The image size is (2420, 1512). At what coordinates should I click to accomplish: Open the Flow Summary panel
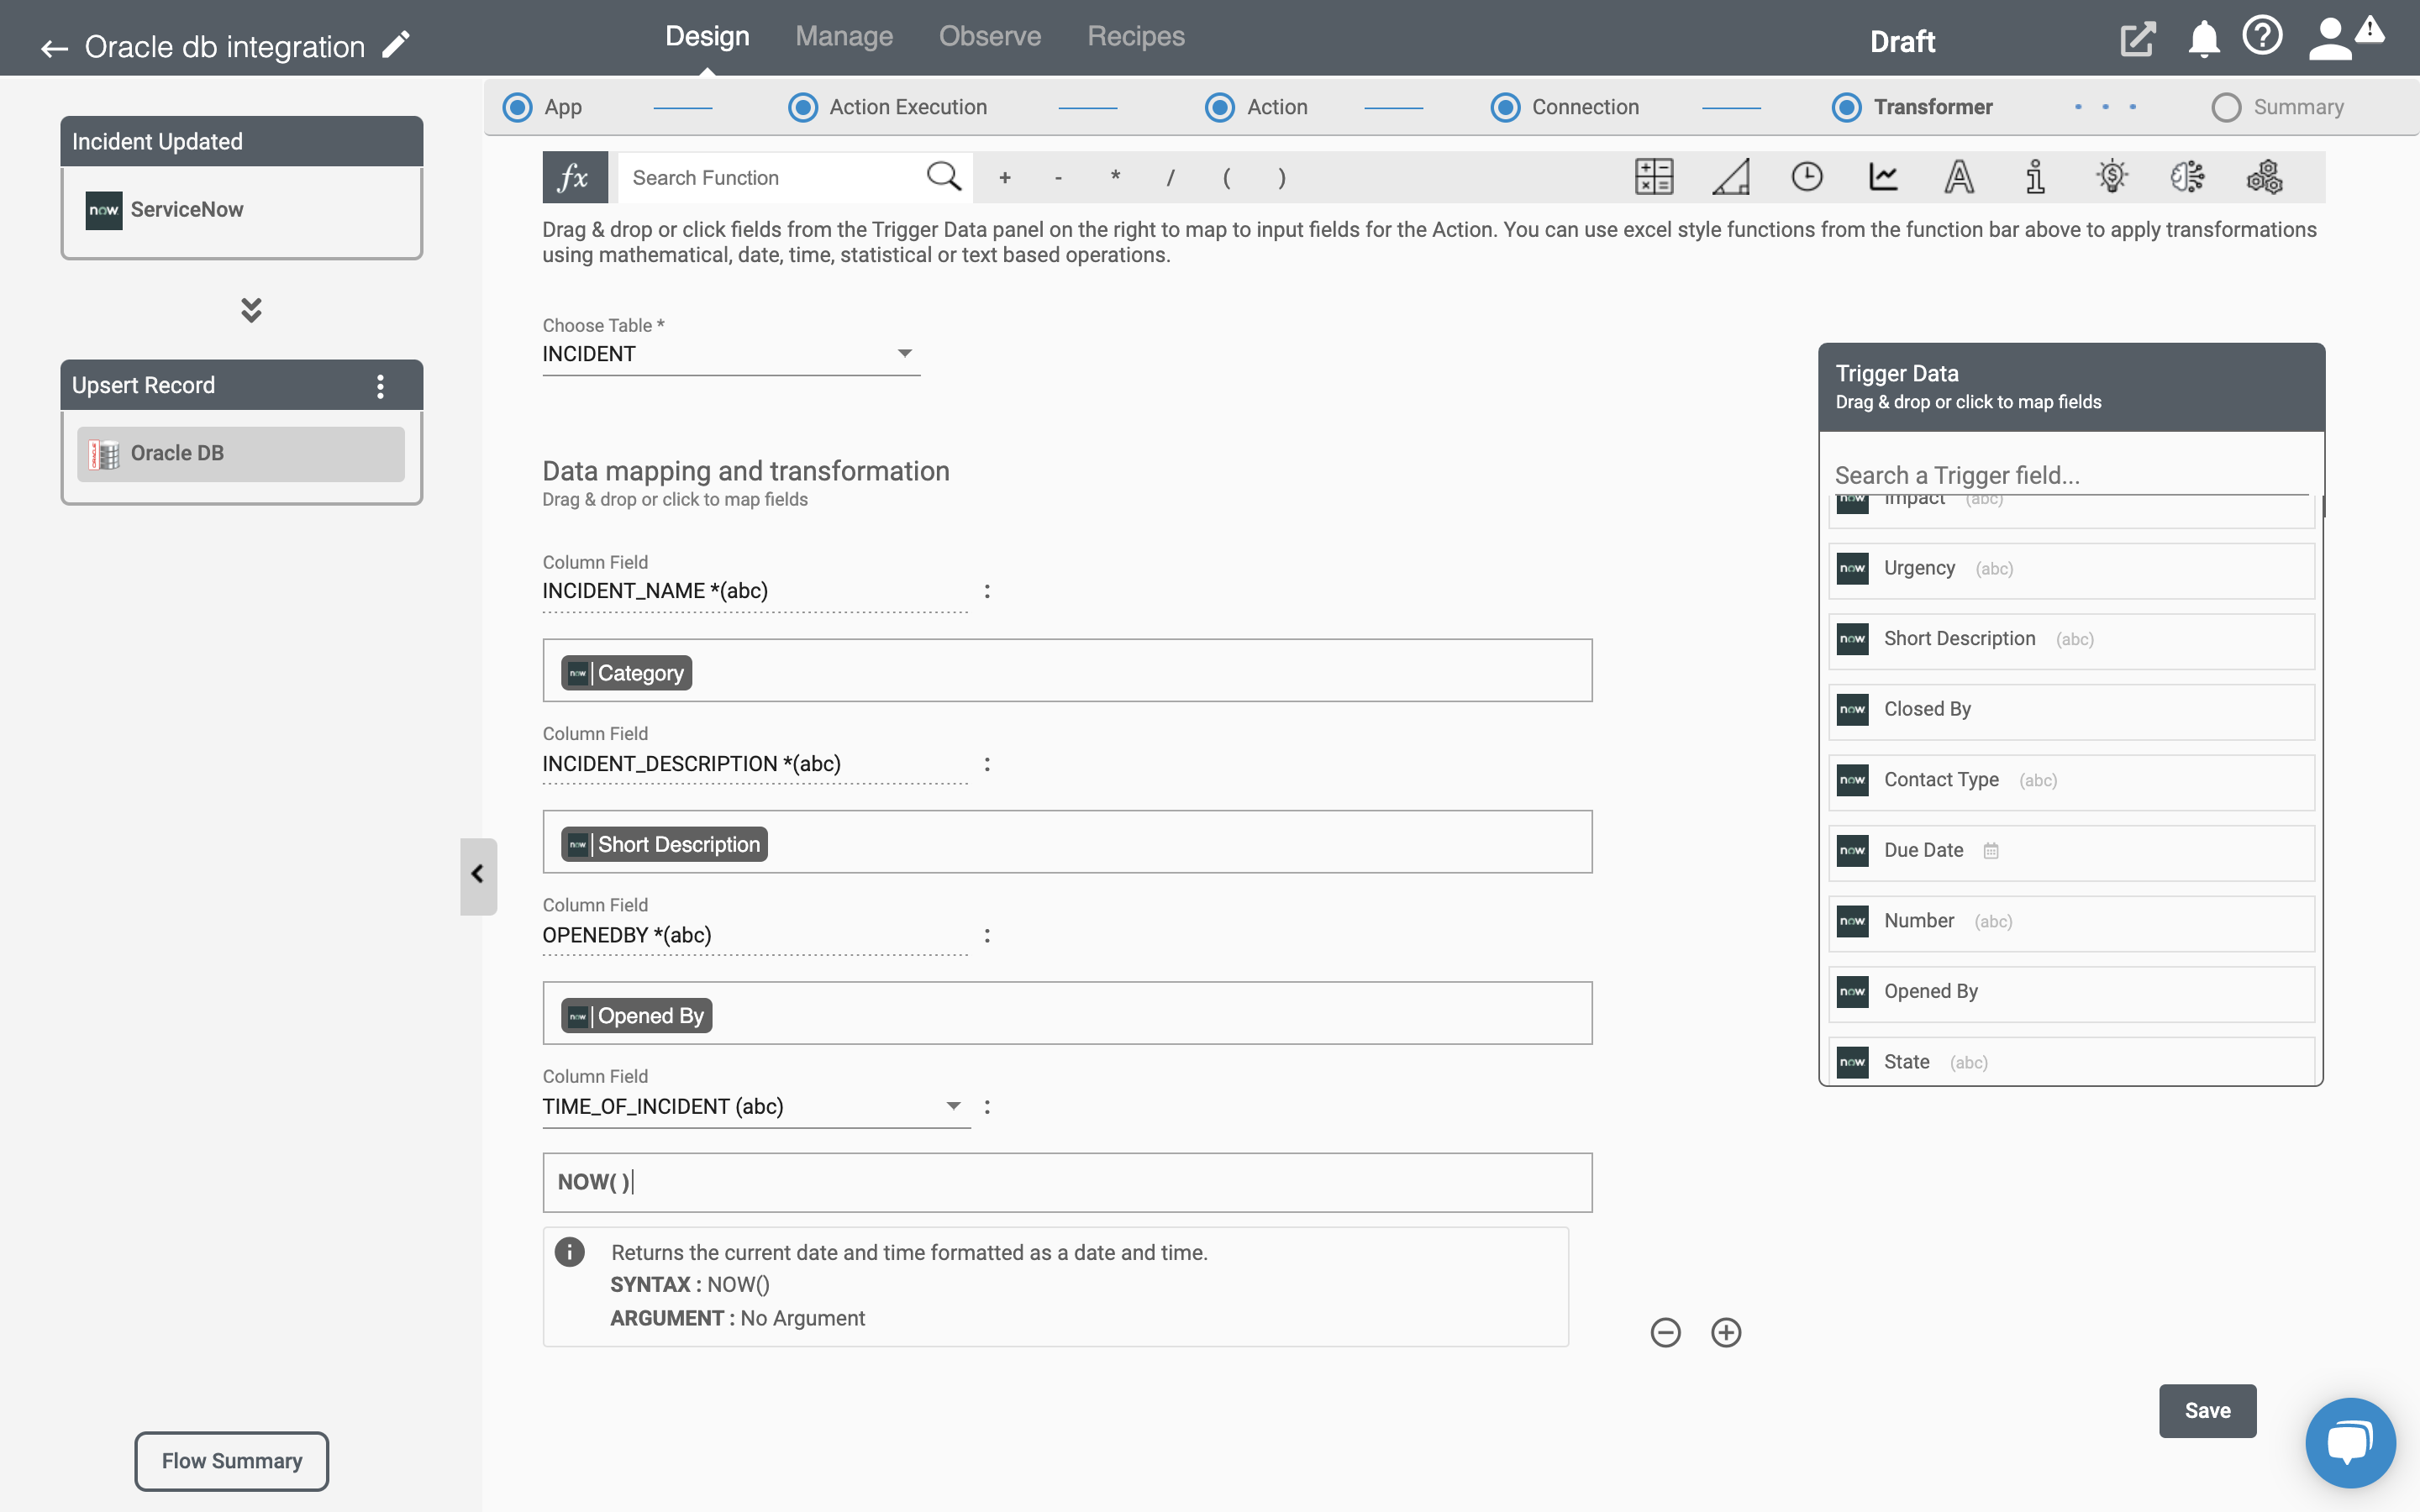[x=230, y=1460]
